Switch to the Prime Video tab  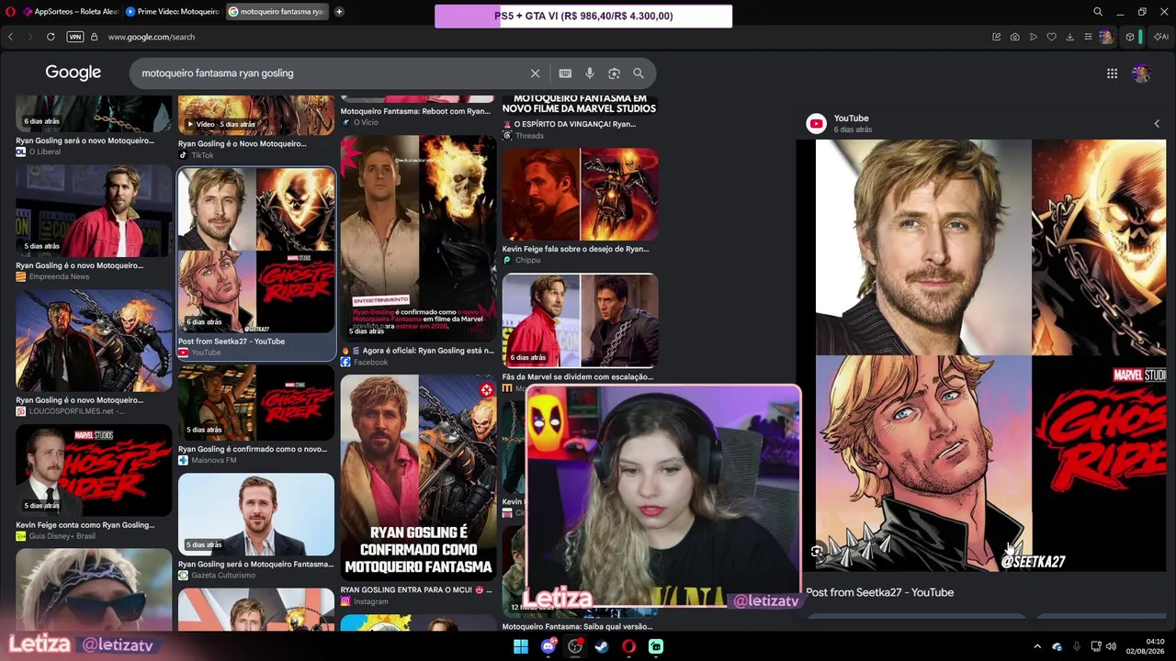(172, 12)
